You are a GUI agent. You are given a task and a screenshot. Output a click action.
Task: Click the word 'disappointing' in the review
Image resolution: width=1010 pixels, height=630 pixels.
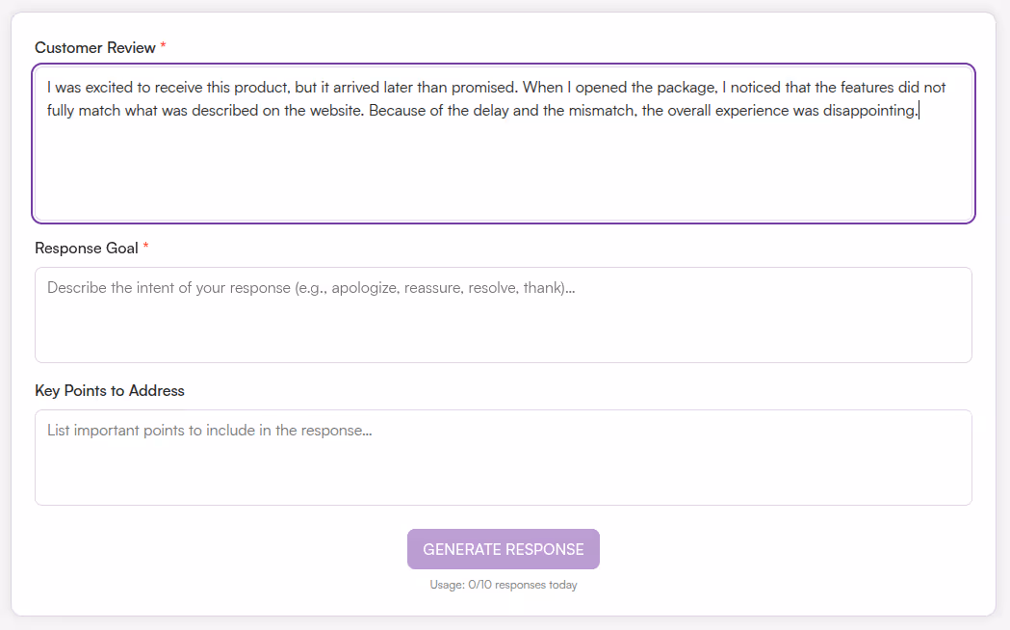click(870, 110)
